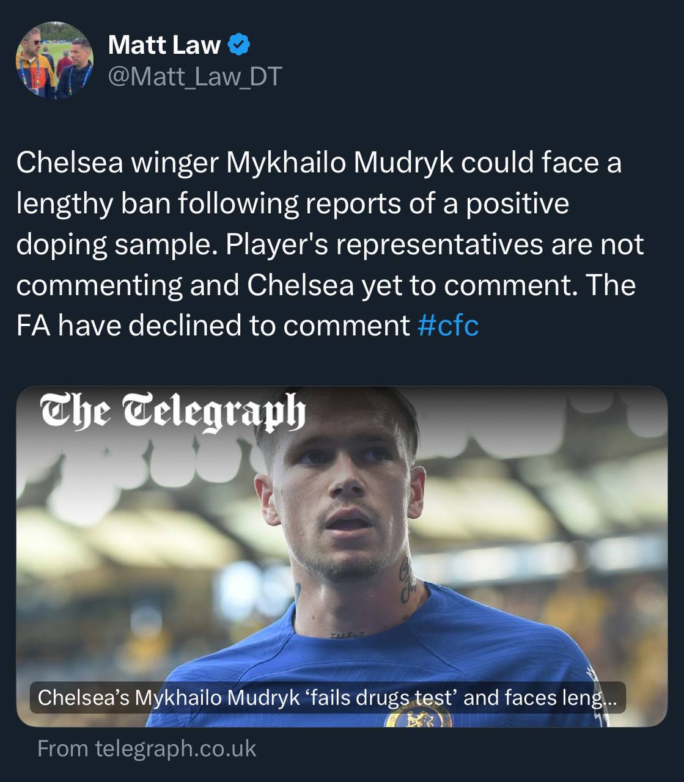Viewport: 684px width, 782px height.
Task: Open the #cfc hashtag
Action: [448, 326]
